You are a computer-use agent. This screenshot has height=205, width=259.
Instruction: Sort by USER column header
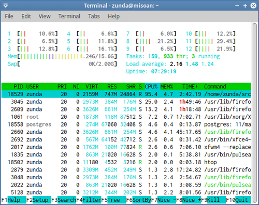point(33,87)
